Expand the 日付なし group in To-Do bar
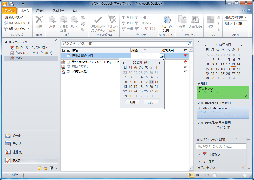The height and width of the screenshot is (180, 254). (199, 154)
